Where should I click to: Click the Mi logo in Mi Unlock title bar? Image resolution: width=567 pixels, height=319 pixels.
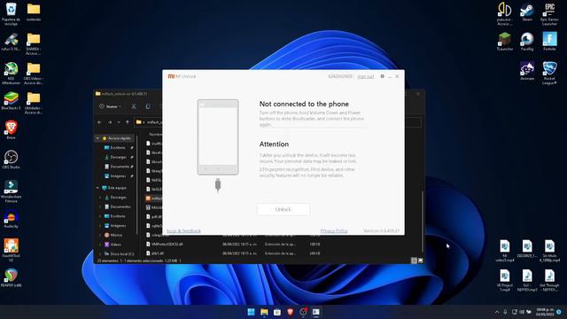coord(171,76)
